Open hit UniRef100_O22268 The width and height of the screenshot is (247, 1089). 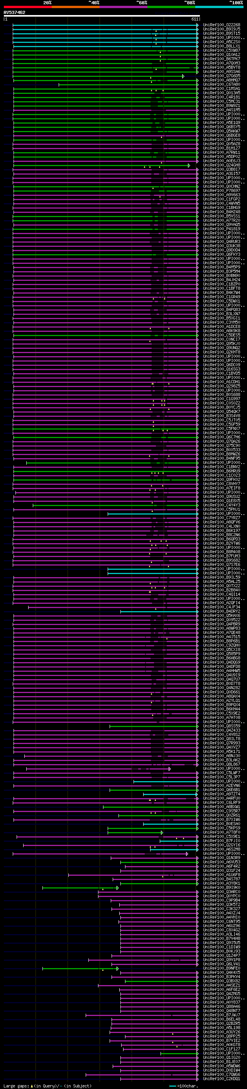221,25
